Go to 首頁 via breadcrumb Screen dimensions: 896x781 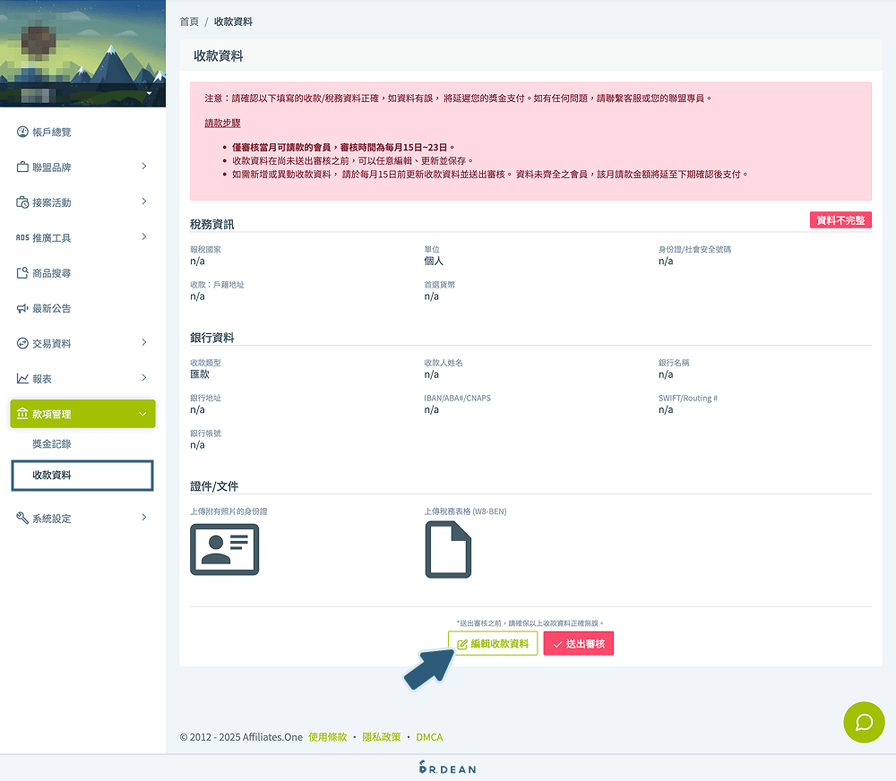click(x=189, y=21)
